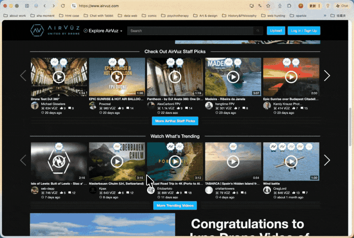Click the browser forward arrow
Viewport: 354px width, 238px height.
pos(54,6)
